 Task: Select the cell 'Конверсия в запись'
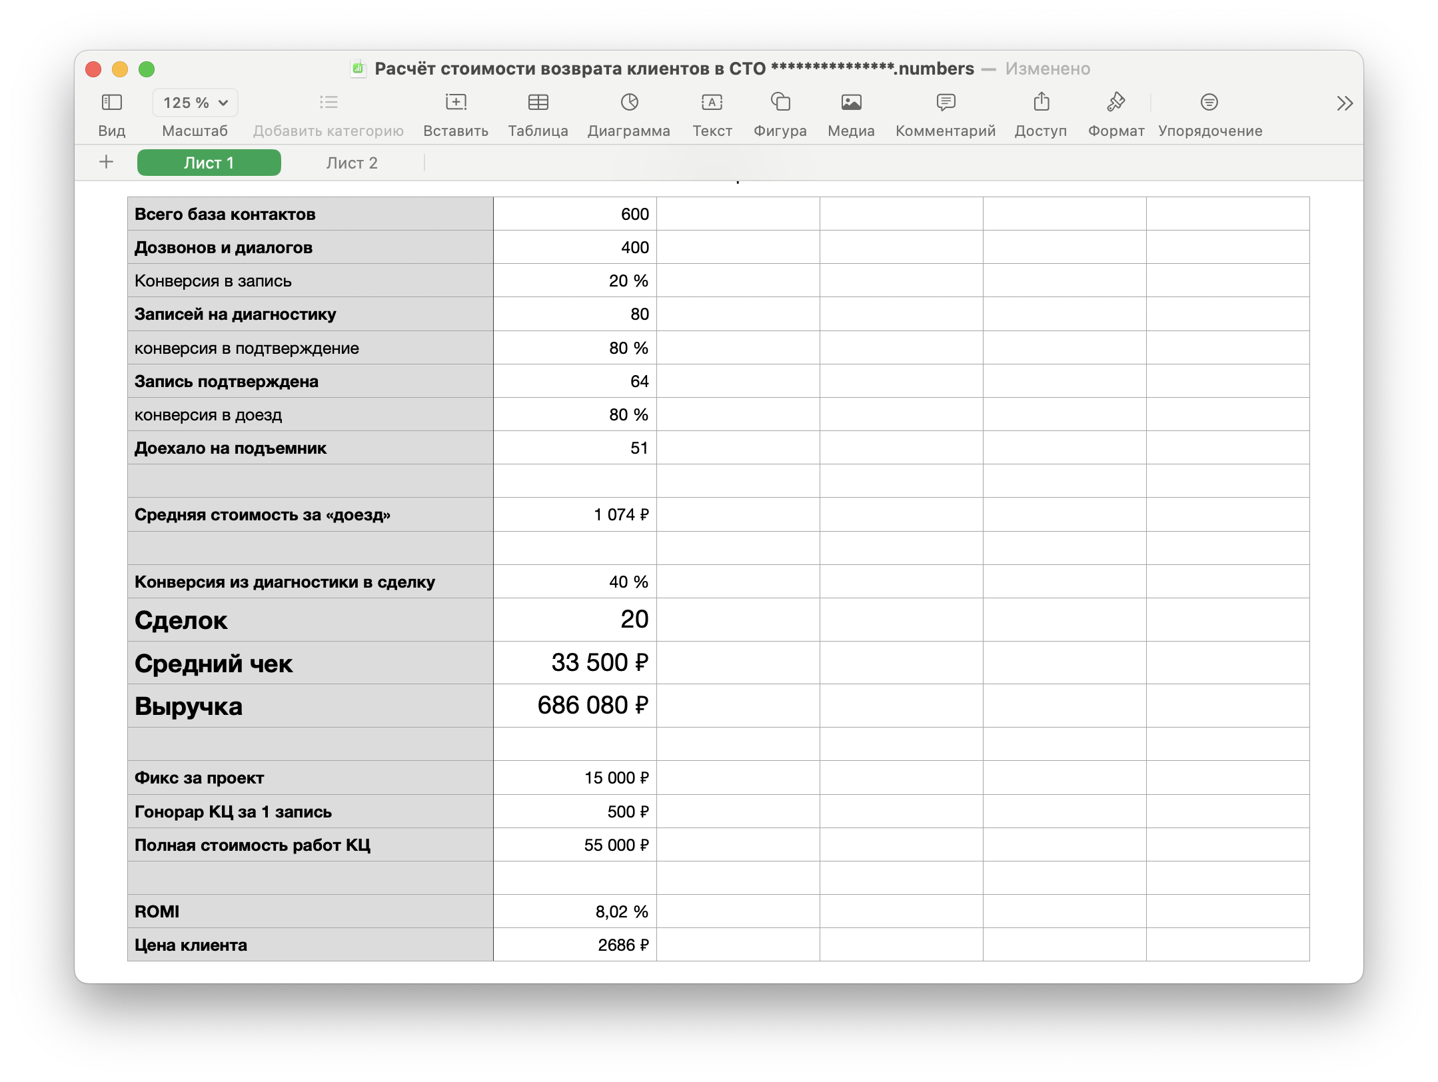(311, 280)
